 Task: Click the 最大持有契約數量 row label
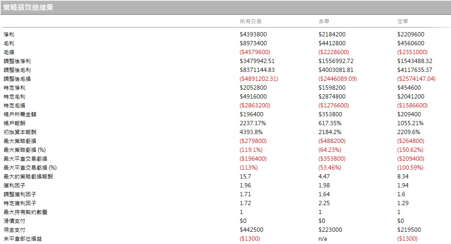(x=25, y=212)
